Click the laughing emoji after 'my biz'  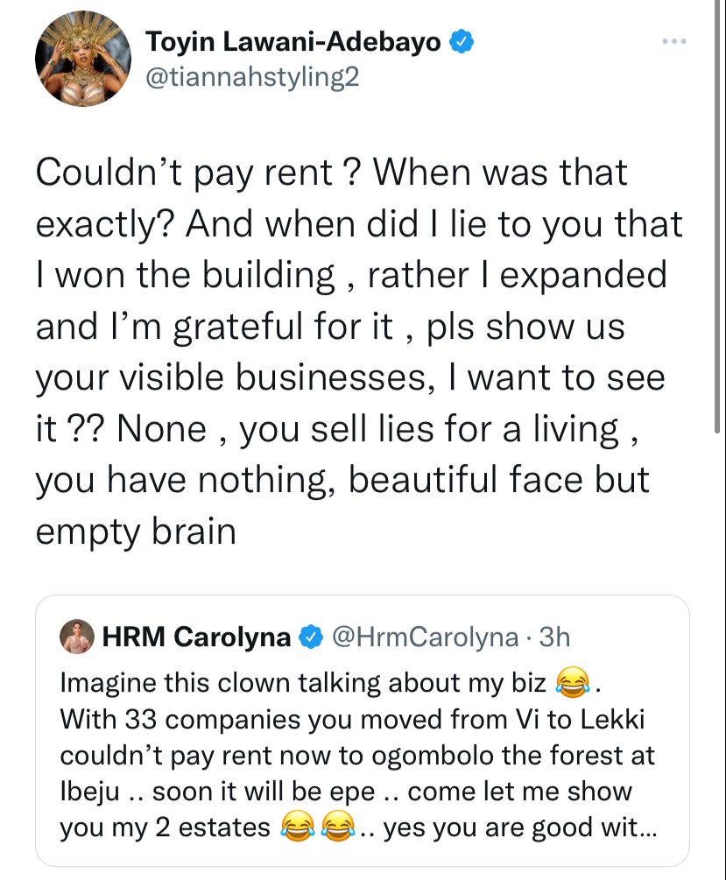click(574, 683)
